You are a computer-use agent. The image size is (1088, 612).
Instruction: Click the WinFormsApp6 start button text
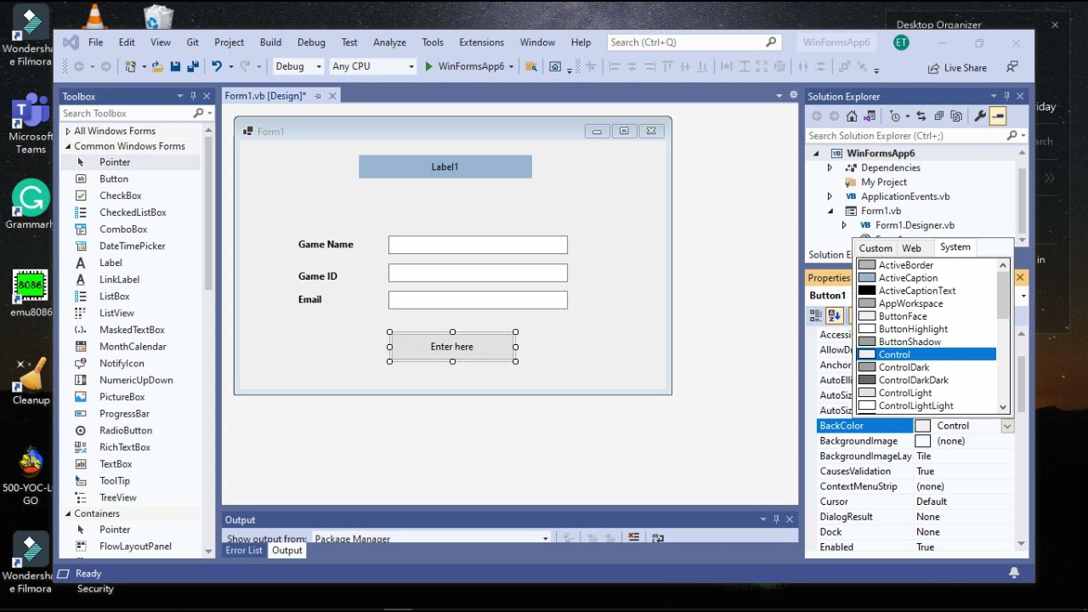pos(471,66)
